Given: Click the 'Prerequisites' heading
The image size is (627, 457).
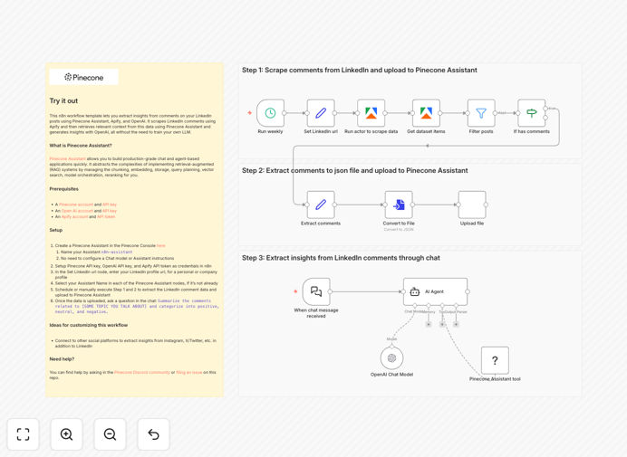Looking at the screenshot, I should click(64, 189).
